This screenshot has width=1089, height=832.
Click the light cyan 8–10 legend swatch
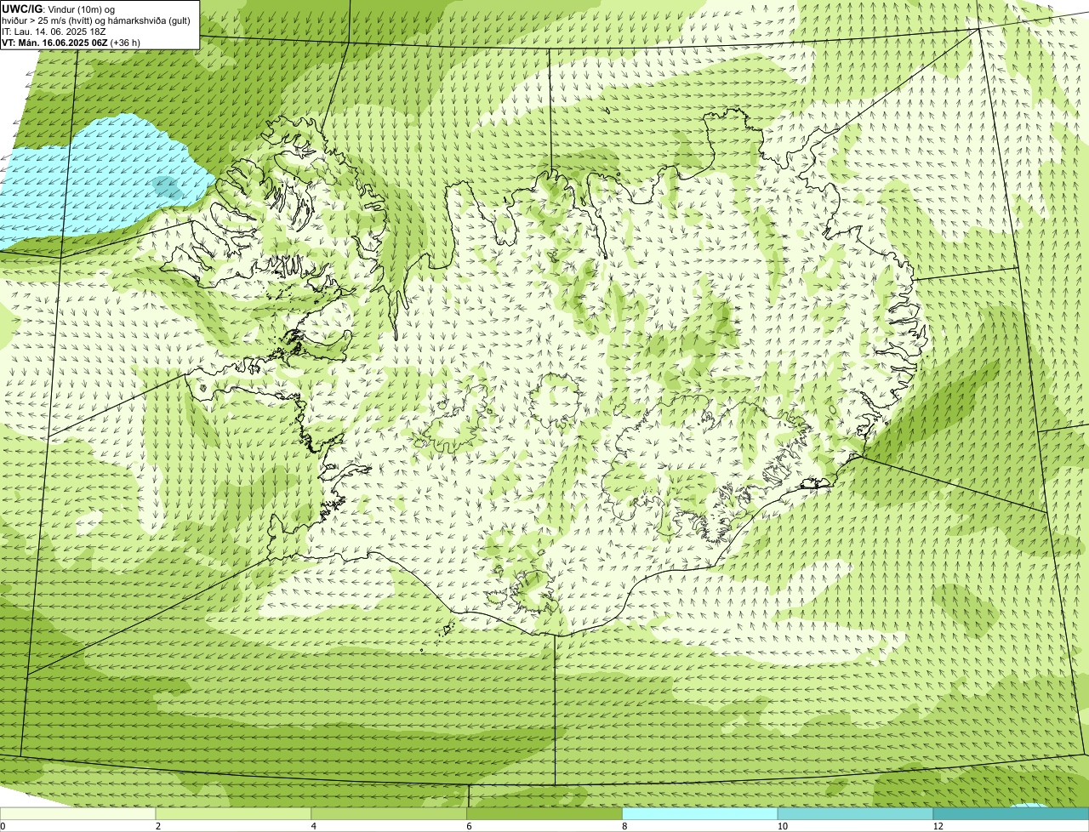(x=700, y=813)
